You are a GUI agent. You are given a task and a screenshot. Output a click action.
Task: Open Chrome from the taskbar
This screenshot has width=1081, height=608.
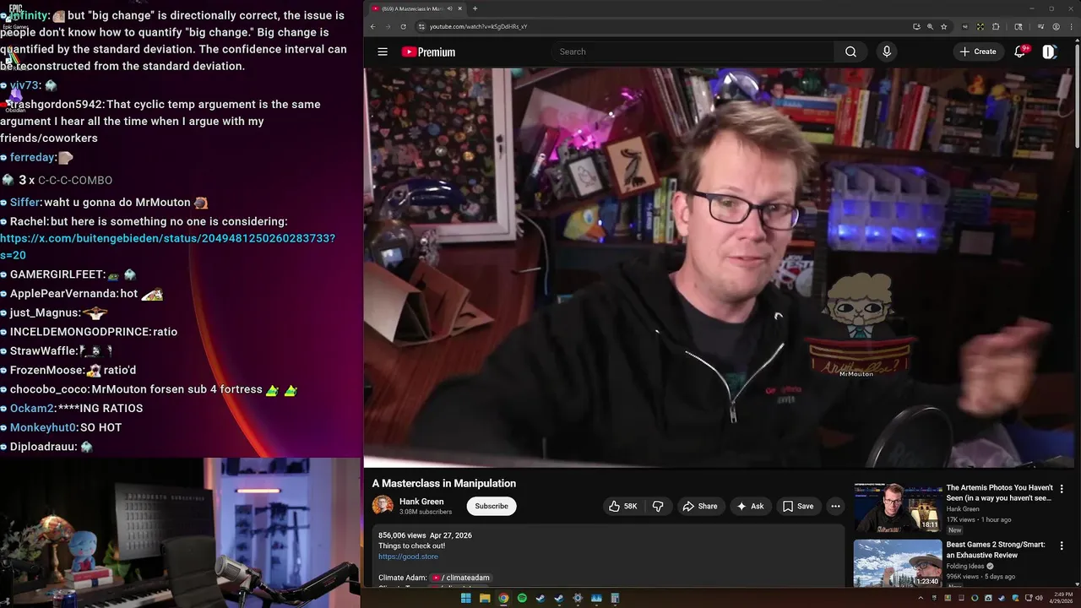[503, 599]
